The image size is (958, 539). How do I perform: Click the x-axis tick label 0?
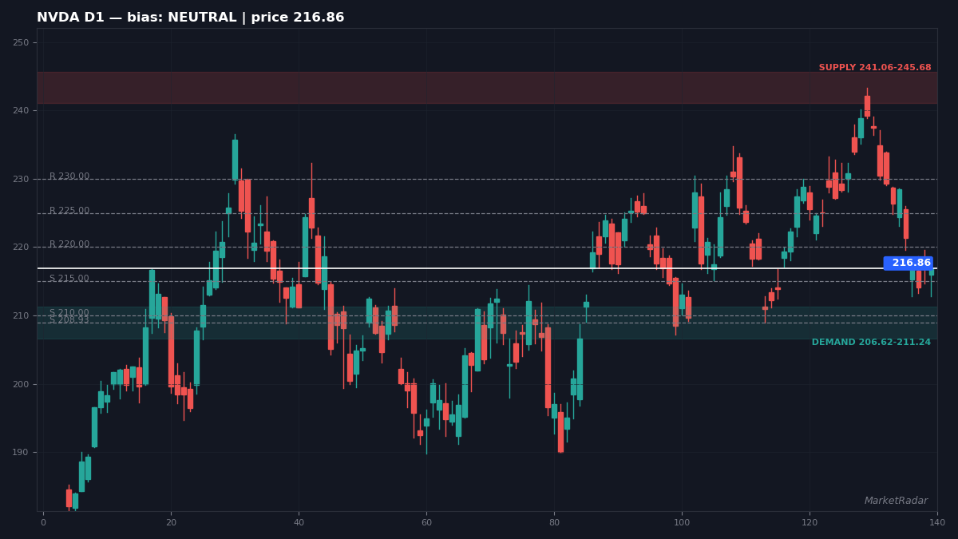(x=43, y=522)
